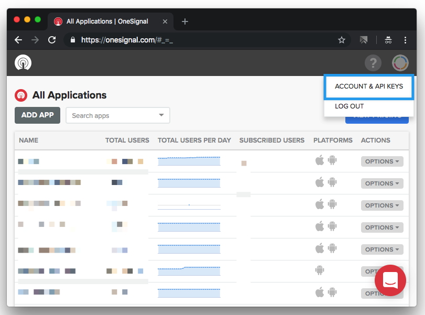Open OPTIONS dropdown for fourth app row
This screenshot has height=315, width=425.
382,227
